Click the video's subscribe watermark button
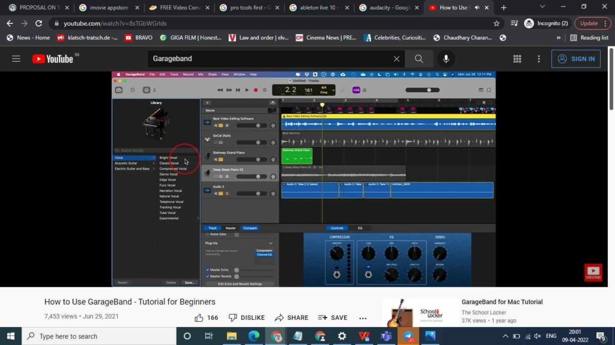 [x=593, y=273]
